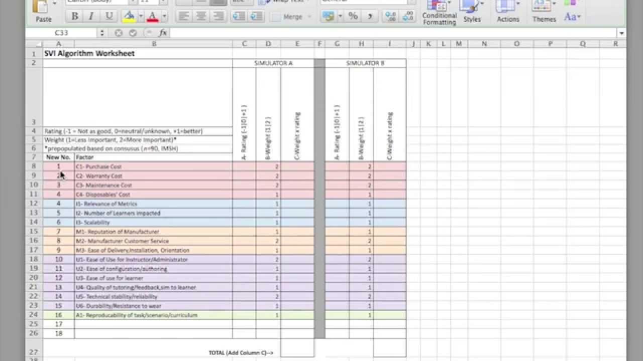This screenshot has height=361, width=643.
Task: Click the 'Factor' column heading cell
Action: coord(154,157)
